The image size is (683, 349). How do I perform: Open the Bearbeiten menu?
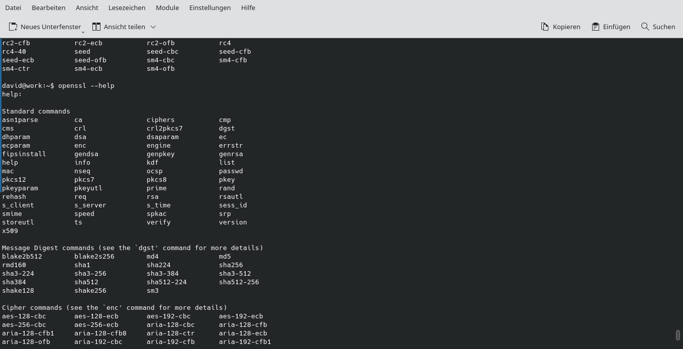pyautogui.click(x=48, y=8)
